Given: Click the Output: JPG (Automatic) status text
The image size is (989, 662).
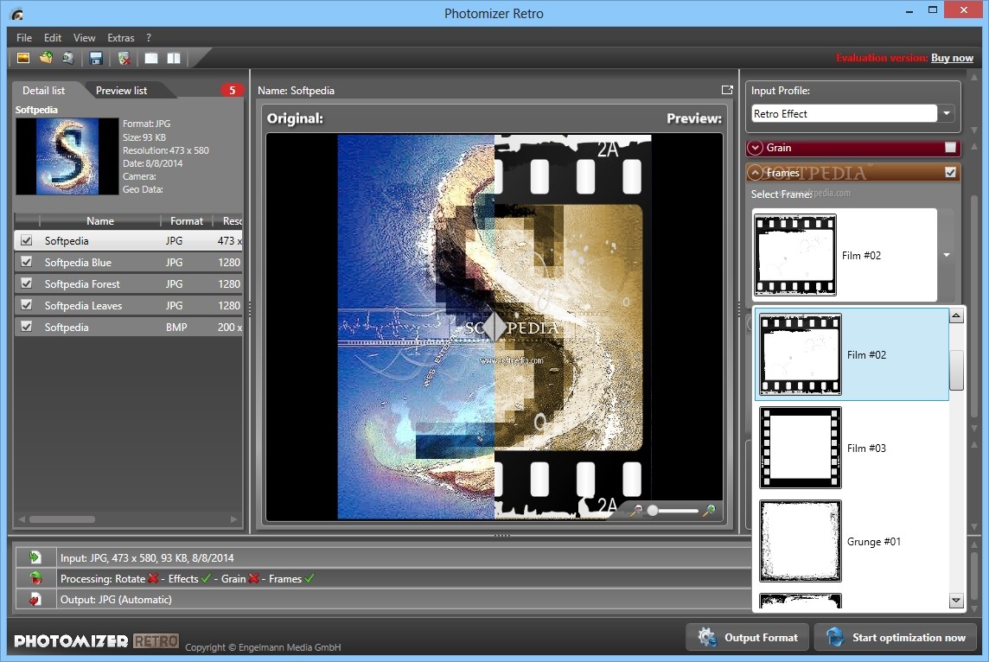Looking at the screenshot, I should (116, 599).
